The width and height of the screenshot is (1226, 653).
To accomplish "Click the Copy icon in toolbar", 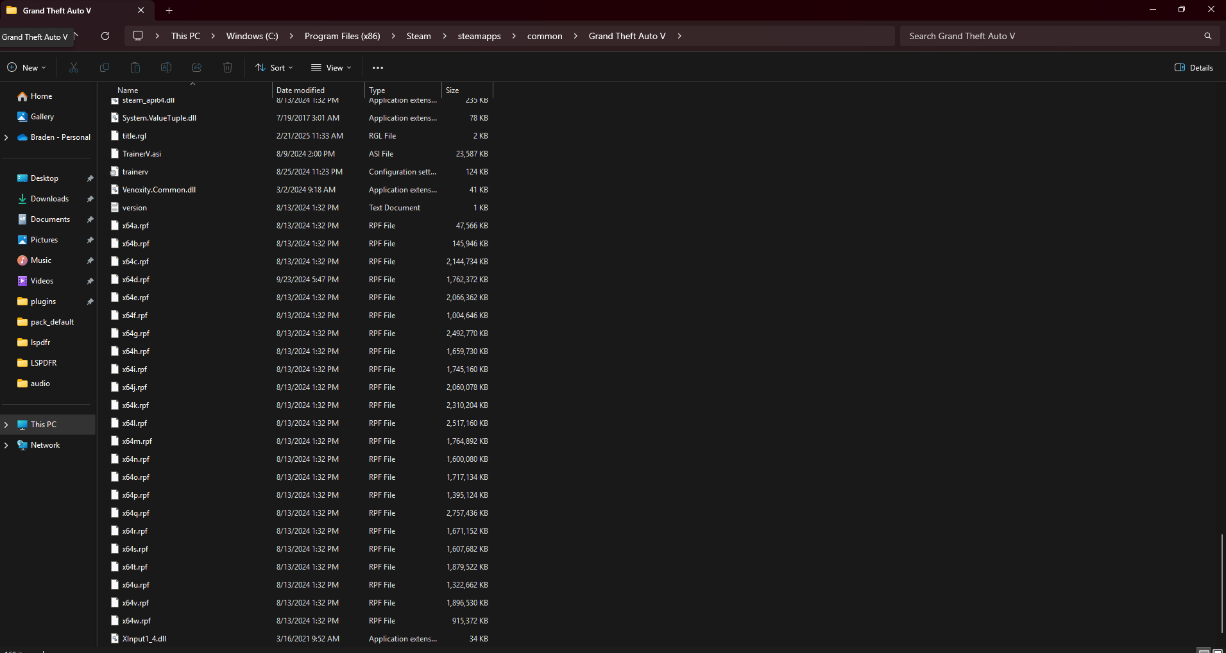I will tap(105, 67).
